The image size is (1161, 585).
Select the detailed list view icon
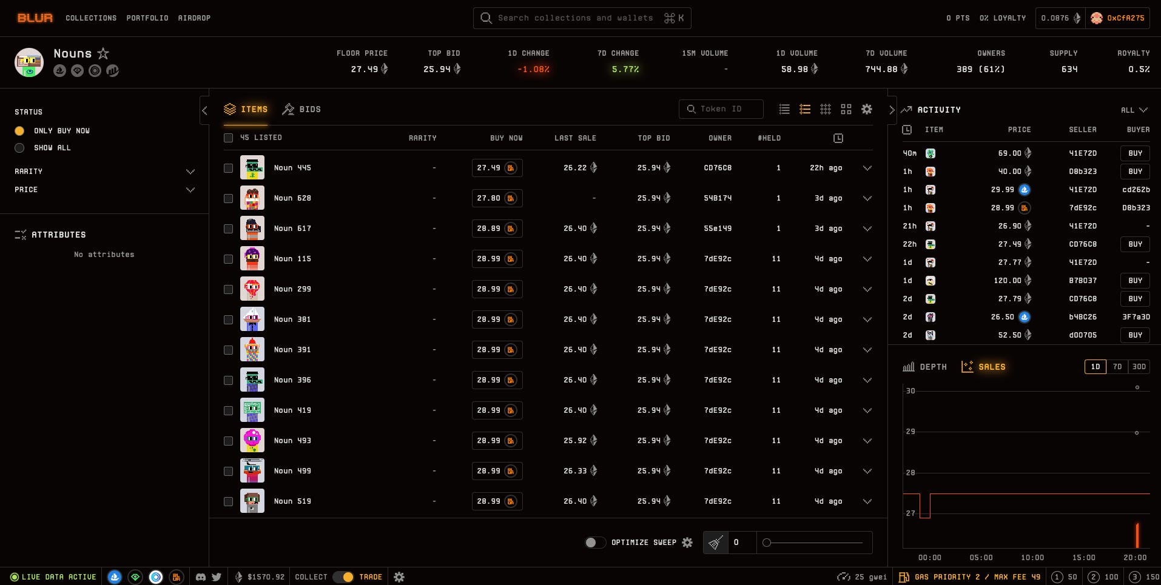point(805,109)
